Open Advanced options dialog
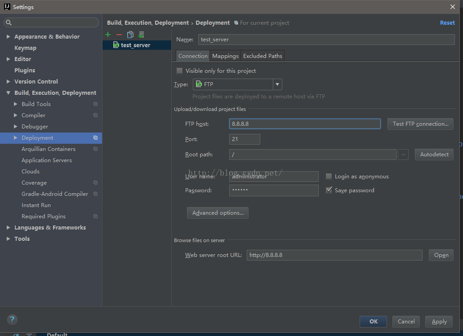 point(218,212)
